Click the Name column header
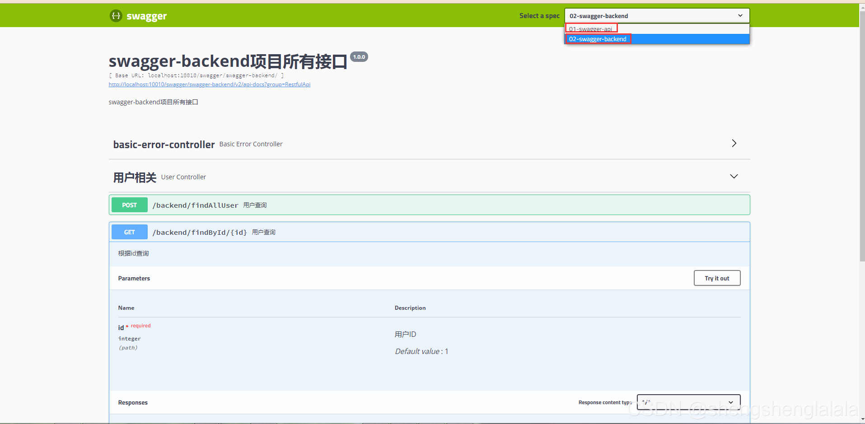Viewport: 865px width, 424px height. click(126, 308)
